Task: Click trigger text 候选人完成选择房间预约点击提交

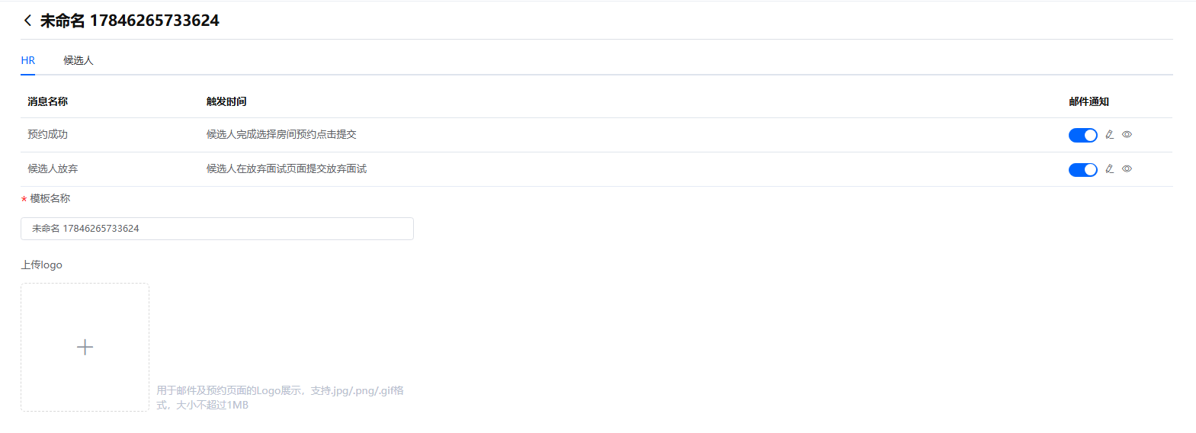Action: point(281,134)
